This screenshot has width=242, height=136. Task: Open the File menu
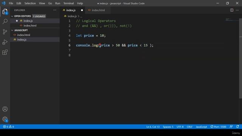(x=11, y=3)
